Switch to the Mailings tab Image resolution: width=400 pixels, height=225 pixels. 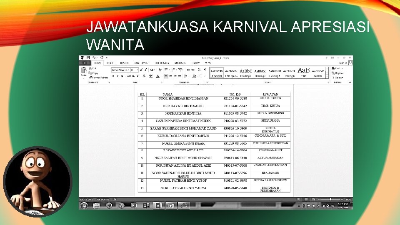pyautogui.click(x=180, y=63)
